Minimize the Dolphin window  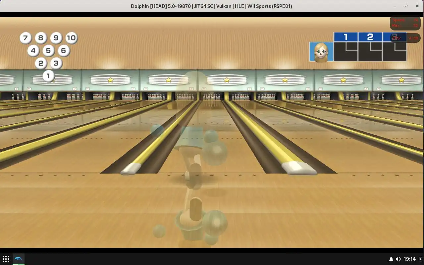click(395, 6)
